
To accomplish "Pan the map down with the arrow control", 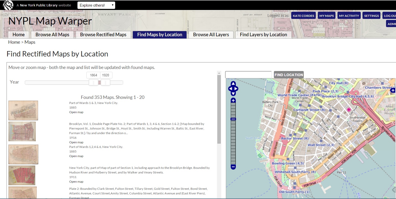I will (x=233, y=94).
